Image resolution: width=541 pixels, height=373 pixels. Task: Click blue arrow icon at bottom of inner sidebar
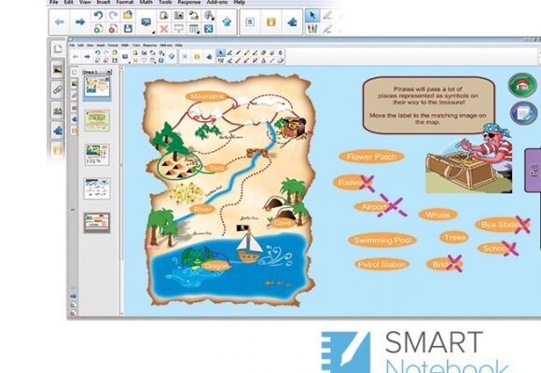pyautogui.click(x=73, y=296)
